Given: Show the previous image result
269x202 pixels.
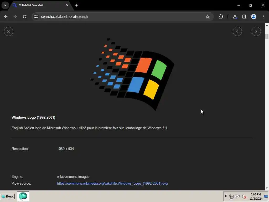Looking at the screenshot, I should pyautogui.click(x=237, y=32).
